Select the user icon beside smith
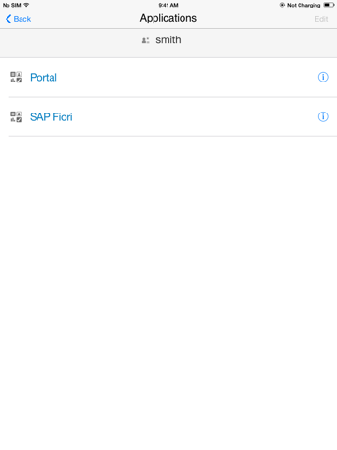This screenshot has width=337, height=450. [x=145, y=40]
